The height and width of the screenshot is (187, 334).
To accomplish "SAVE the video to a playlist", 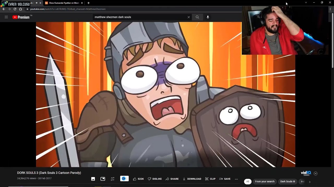I will pyautogui.click(x=225, y=179).
